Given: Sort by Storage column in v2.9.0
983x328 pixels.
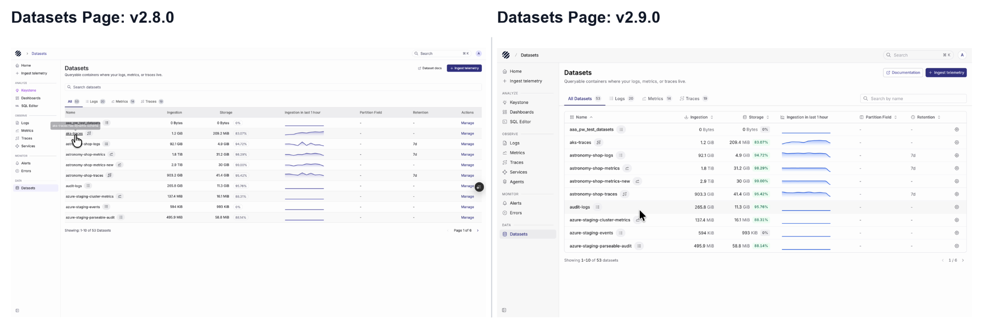Looking at the screenshot, I should pyautogui.click(x=756, y=117).
